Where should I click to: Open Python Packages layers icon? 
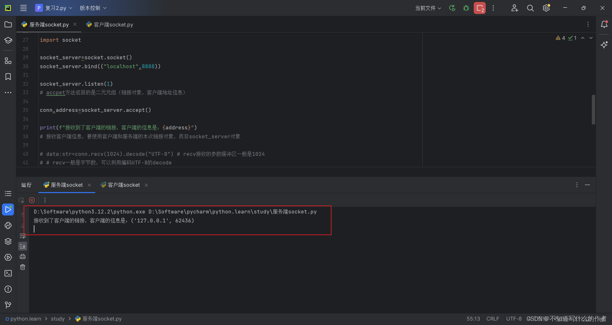[8, 241]
